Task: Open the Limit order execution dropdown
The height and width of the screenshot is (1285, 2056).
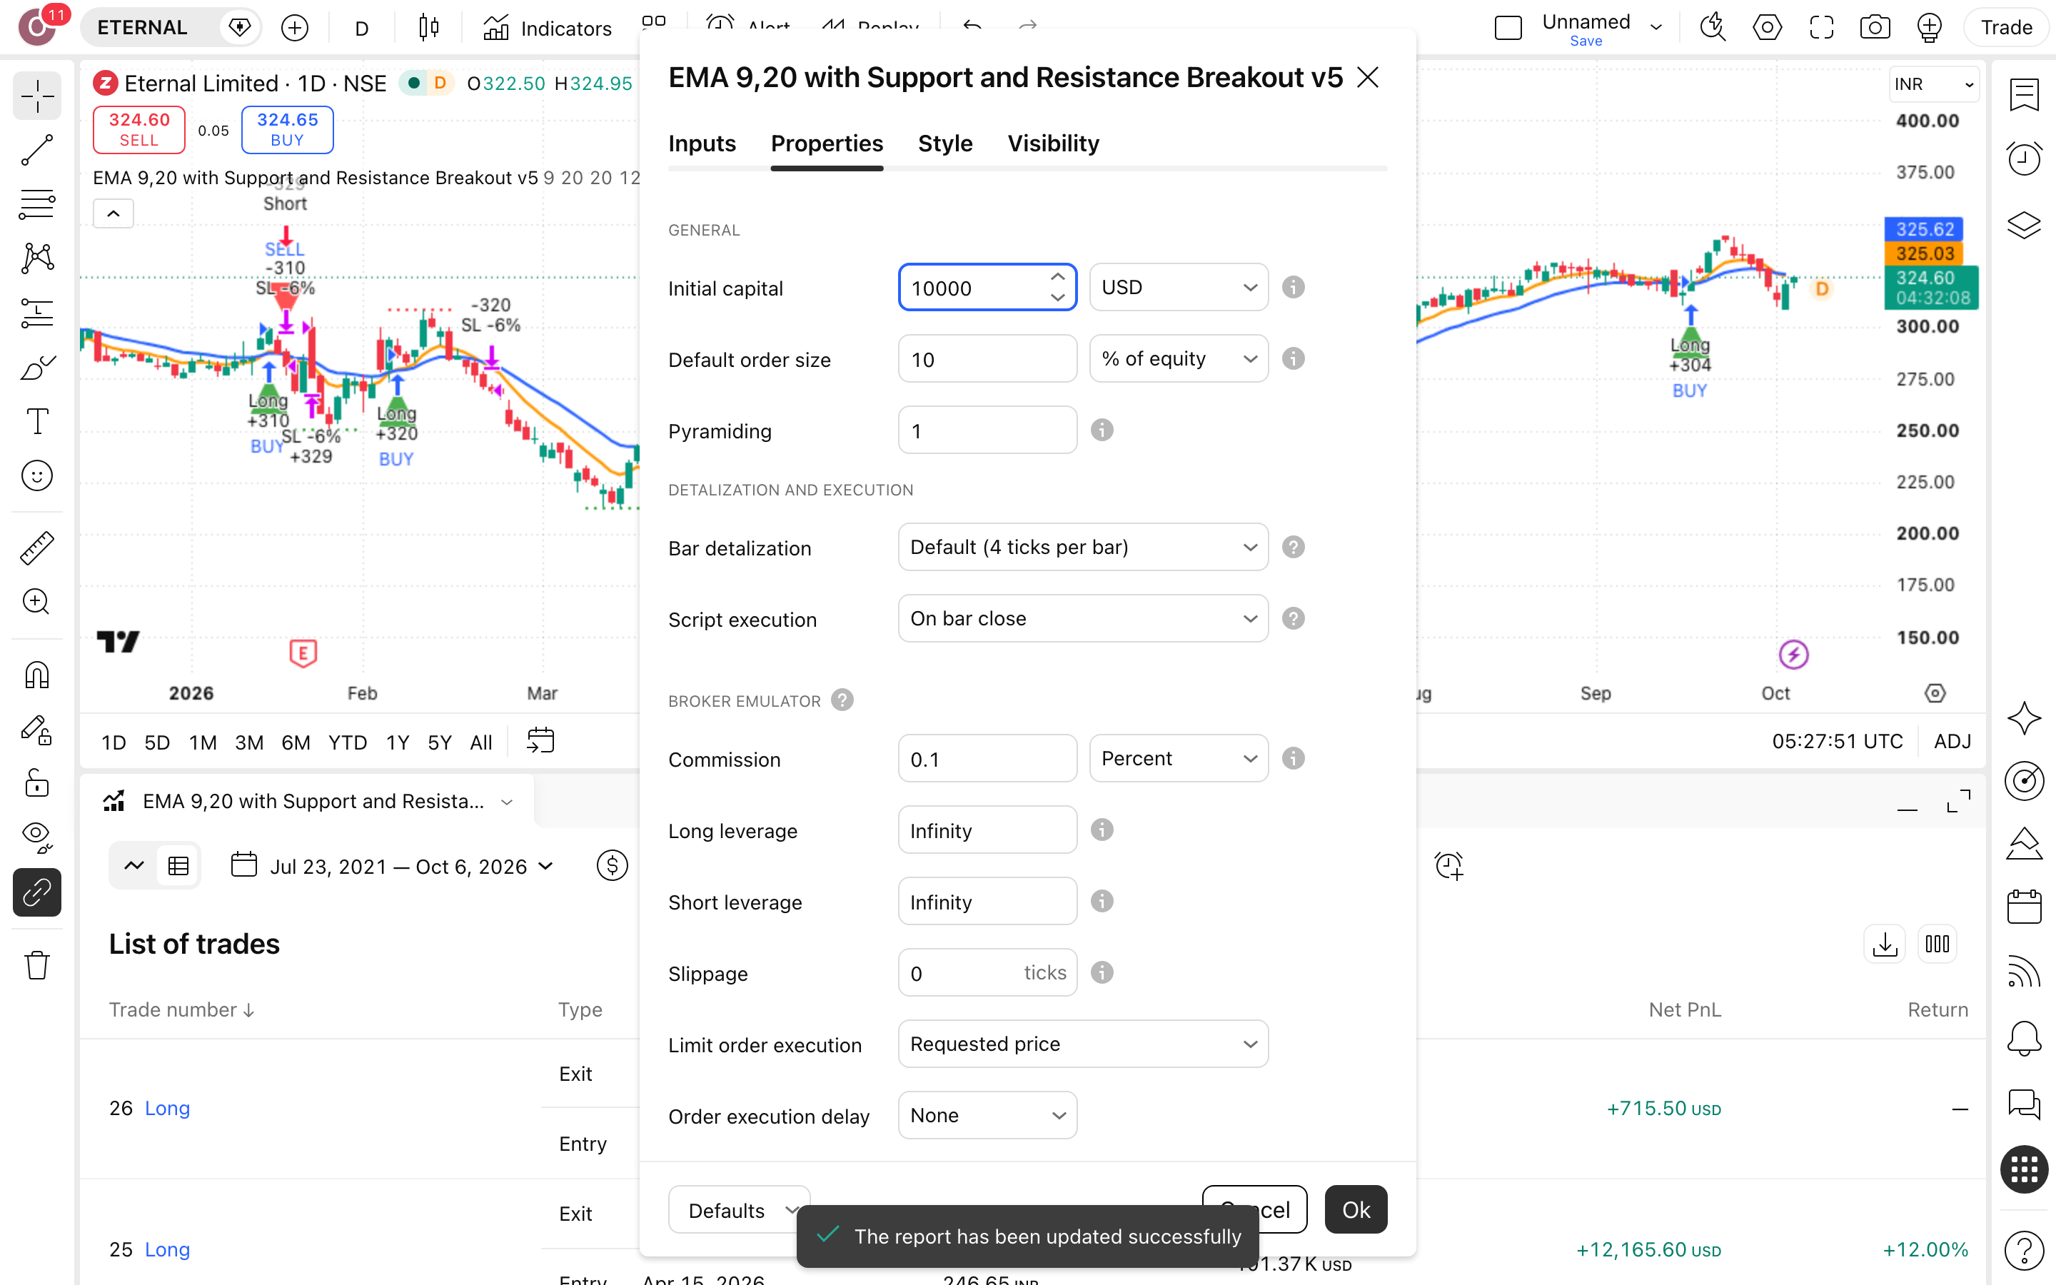Action: (1082, 1044)
